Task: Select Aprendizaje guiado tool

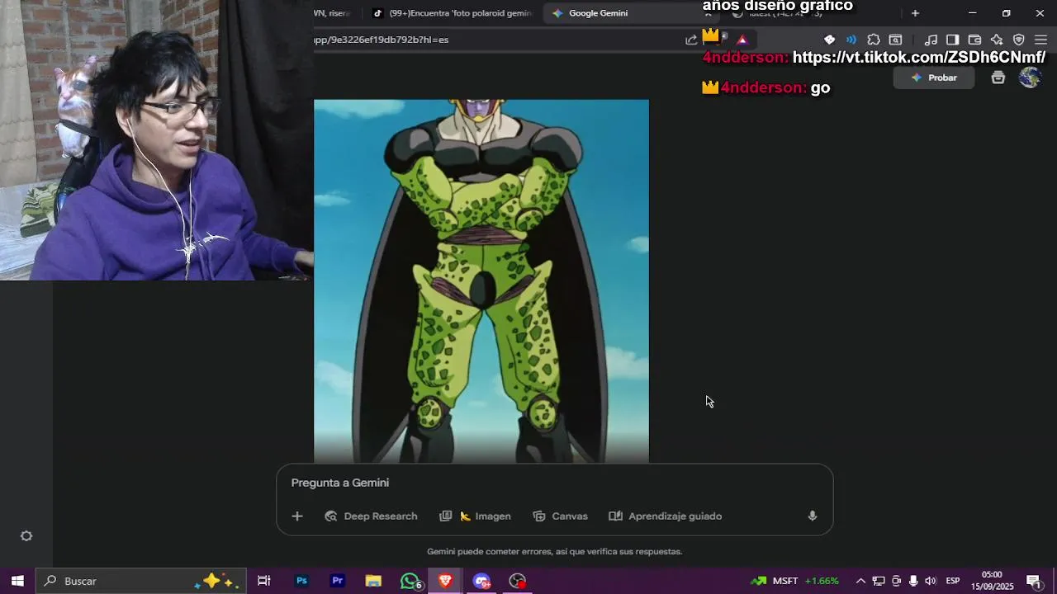Action: tap(666, 516)
